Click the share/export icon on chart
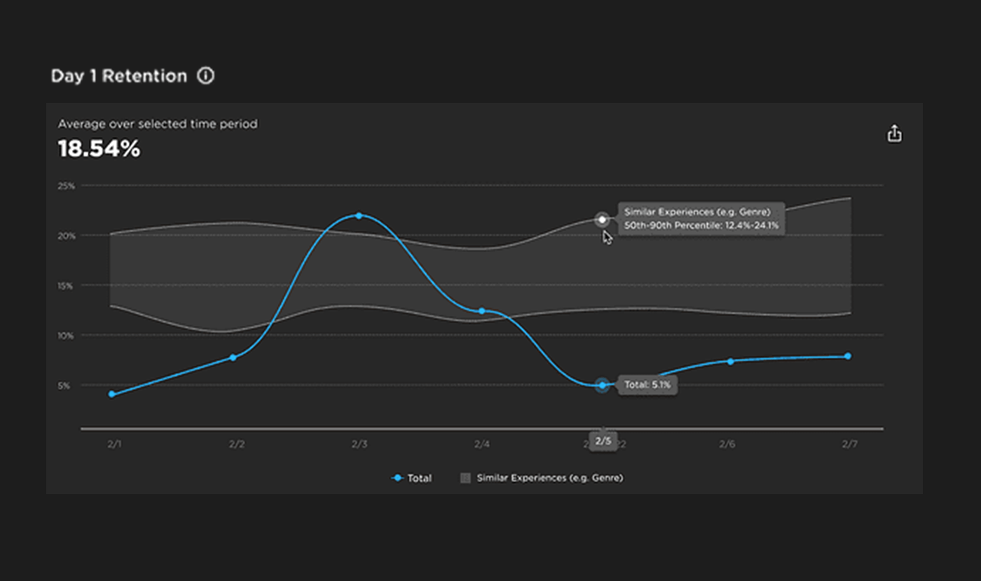Image resolution: width=981 pixels, height=581 pixels. point(894,134)
